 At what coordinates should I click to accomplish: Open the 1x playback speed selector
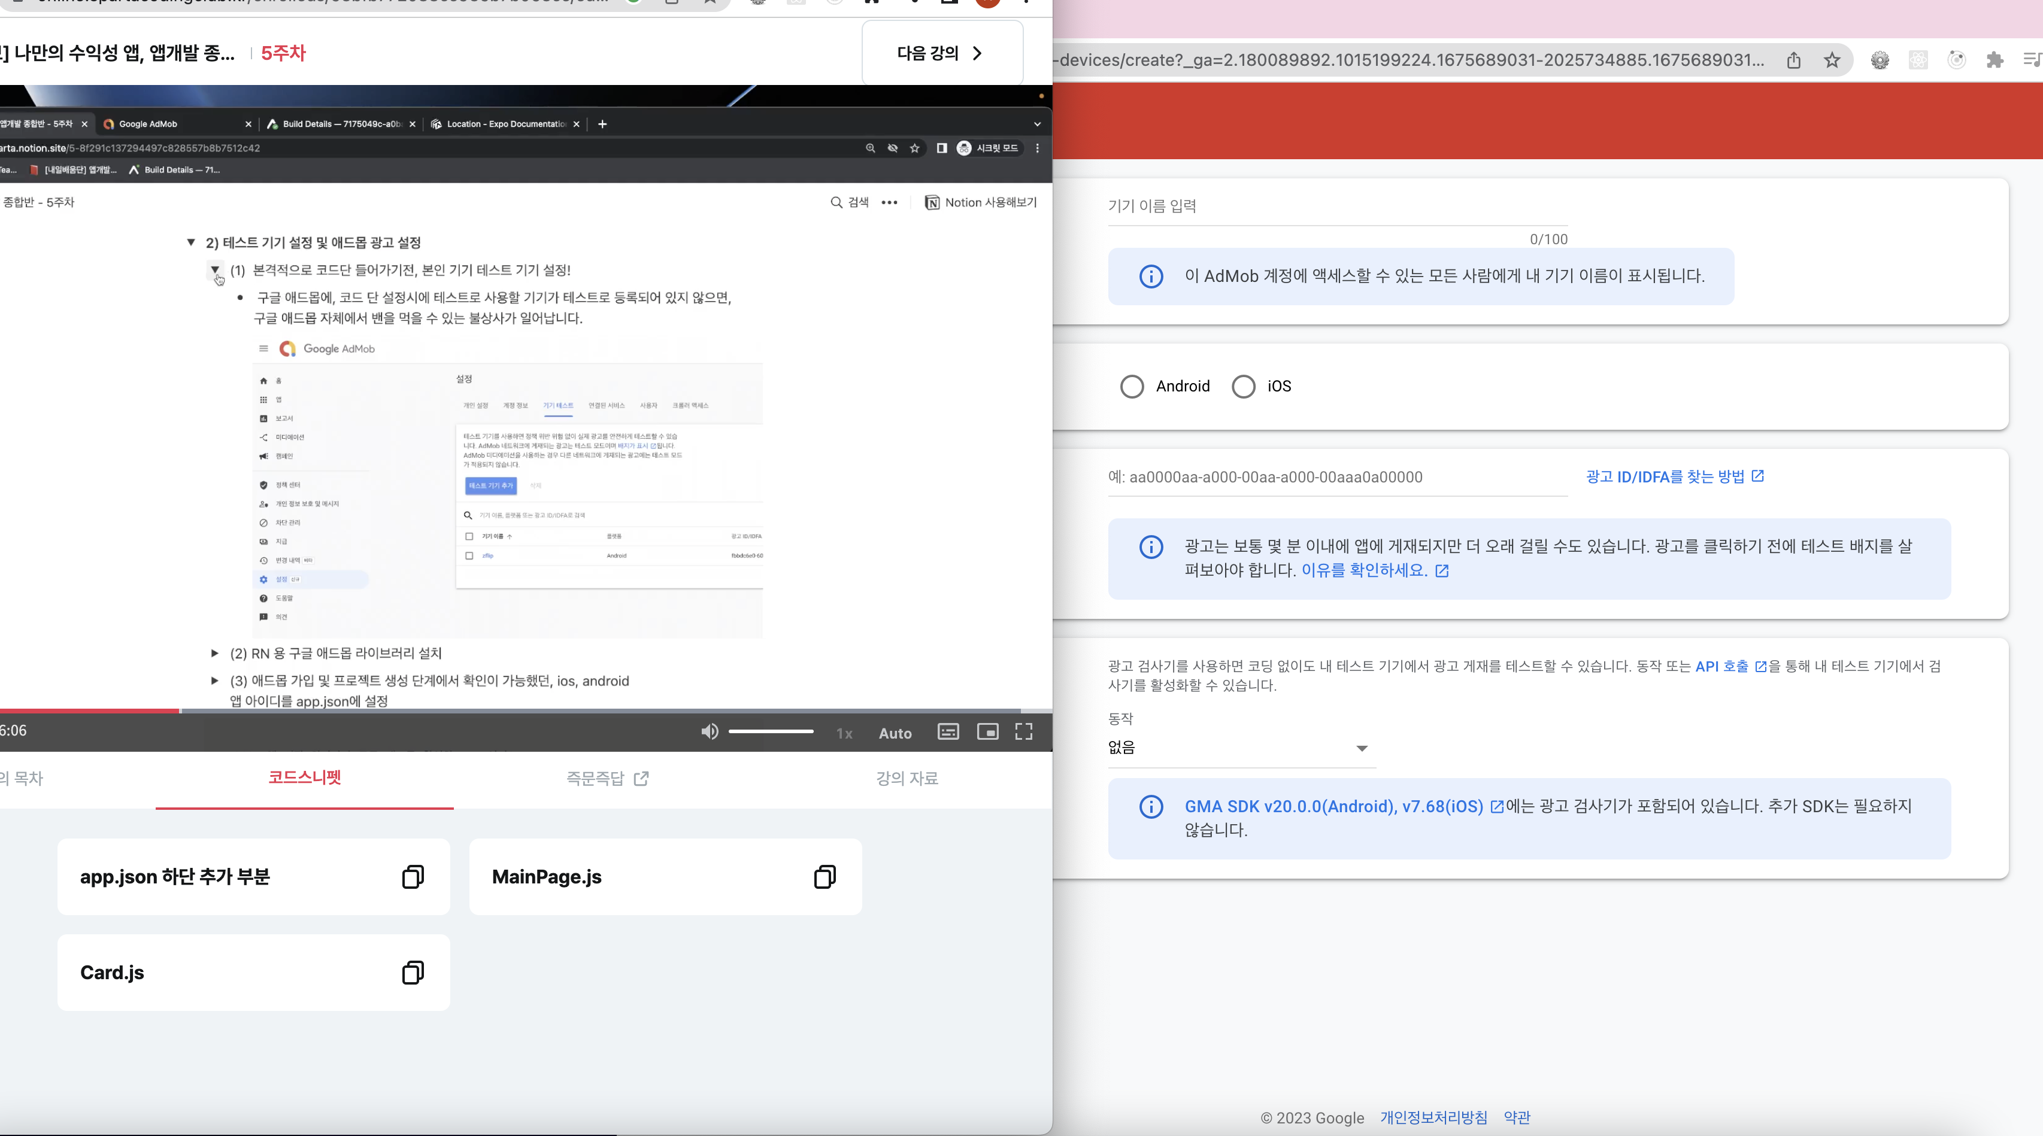pos(844,734)
